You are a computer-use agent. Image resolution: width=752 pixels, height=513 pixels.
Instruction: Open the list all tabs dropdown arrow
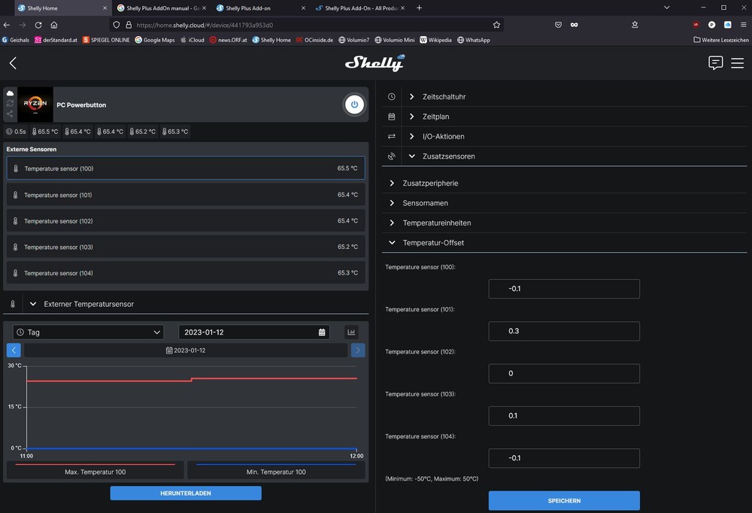(666, 8)
